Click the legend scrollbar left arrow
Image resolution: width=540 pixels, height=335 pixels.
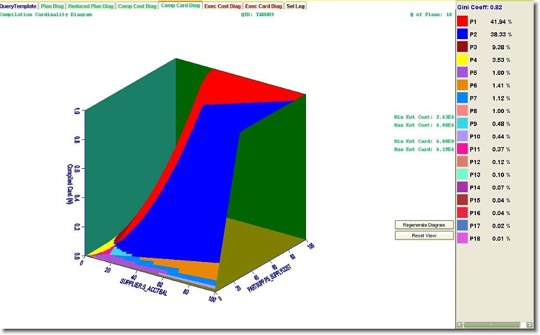(x=460, y=325)
